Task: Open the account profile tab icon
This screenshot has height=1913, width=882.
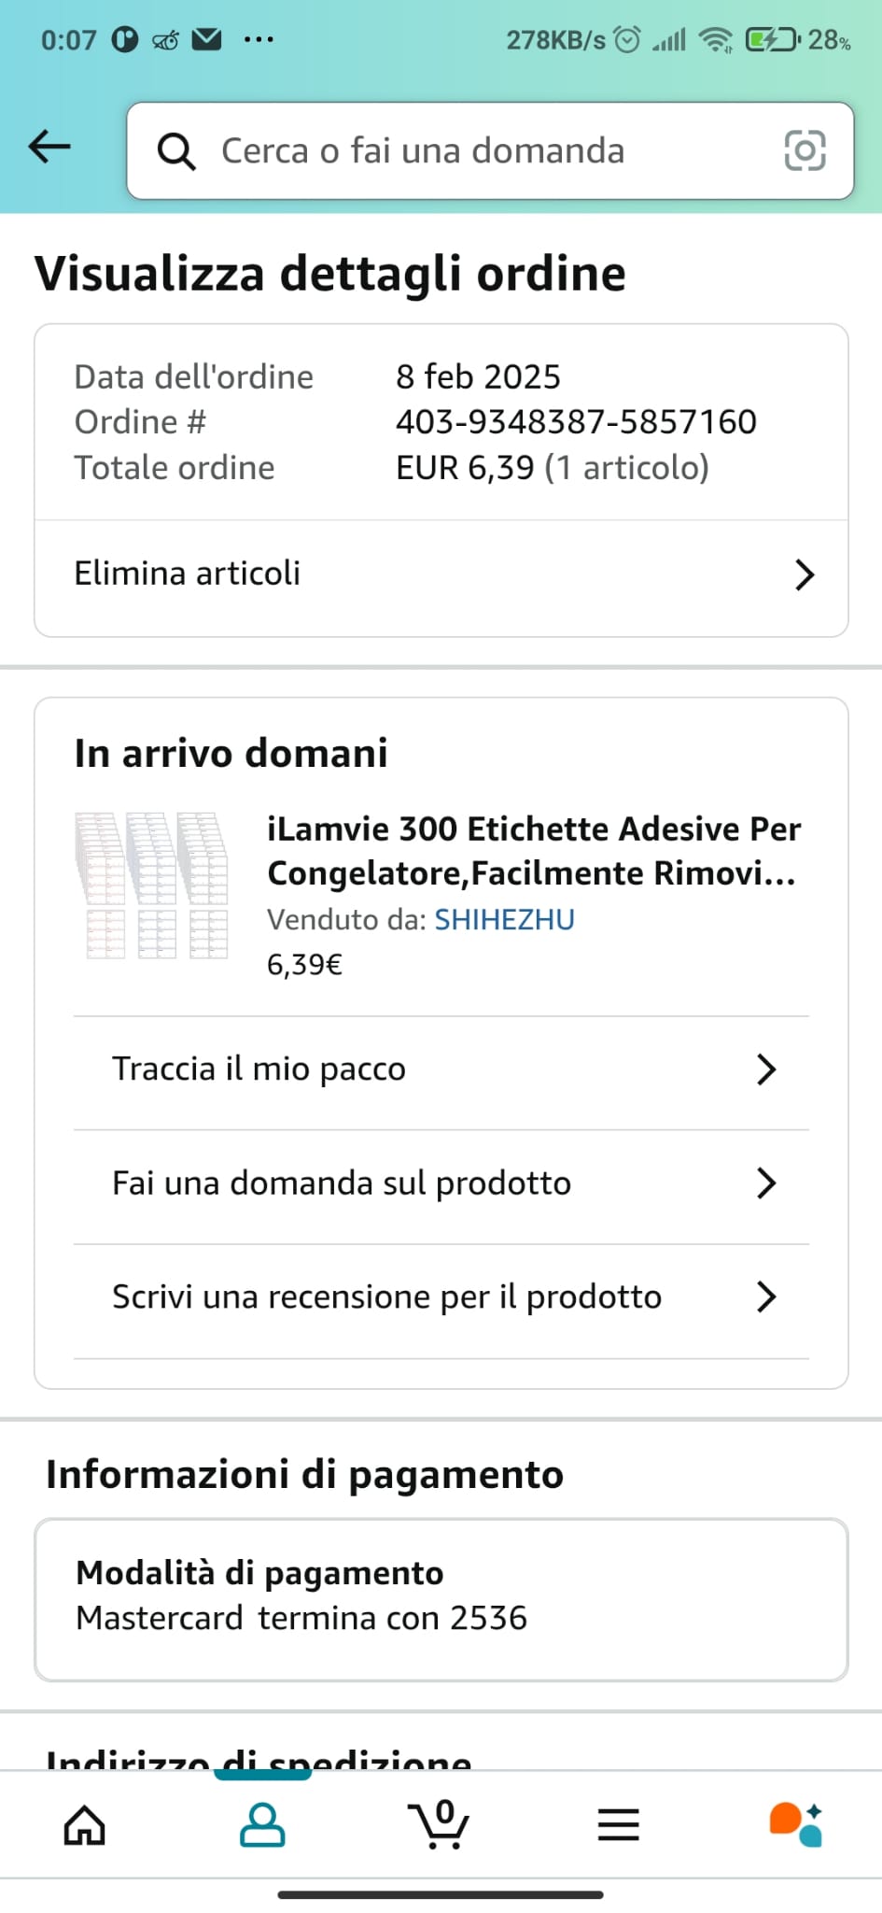Action: click(x=262, y=1825)
